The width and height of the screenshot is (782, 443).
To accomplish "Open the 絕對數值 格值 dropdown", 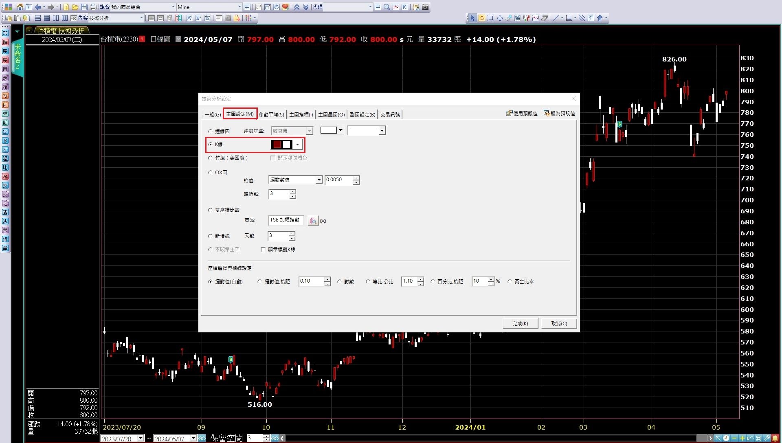I will [319, 180].
